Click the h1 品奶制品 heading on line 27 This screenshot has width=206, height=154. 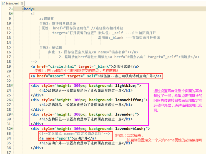86,105
